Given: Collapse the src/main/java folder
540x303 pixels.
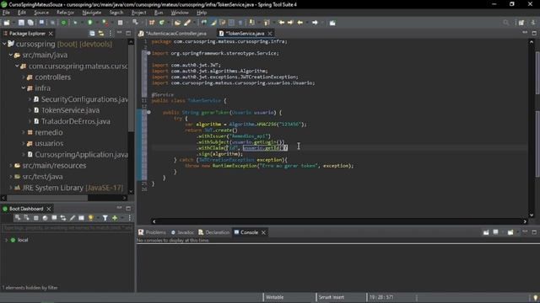Looking at the screenshot, I should coord(11,55).
